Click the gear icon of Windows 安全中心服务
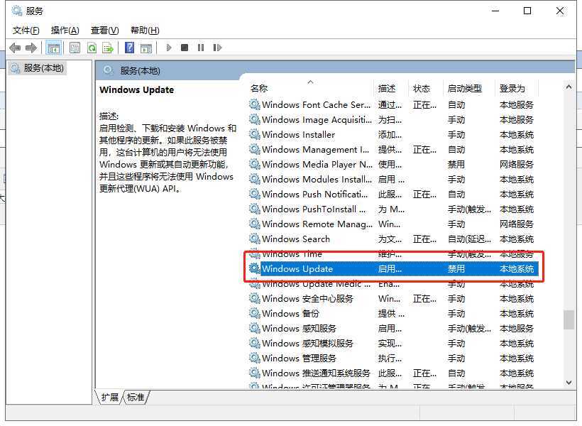 [x=254, y=299]
